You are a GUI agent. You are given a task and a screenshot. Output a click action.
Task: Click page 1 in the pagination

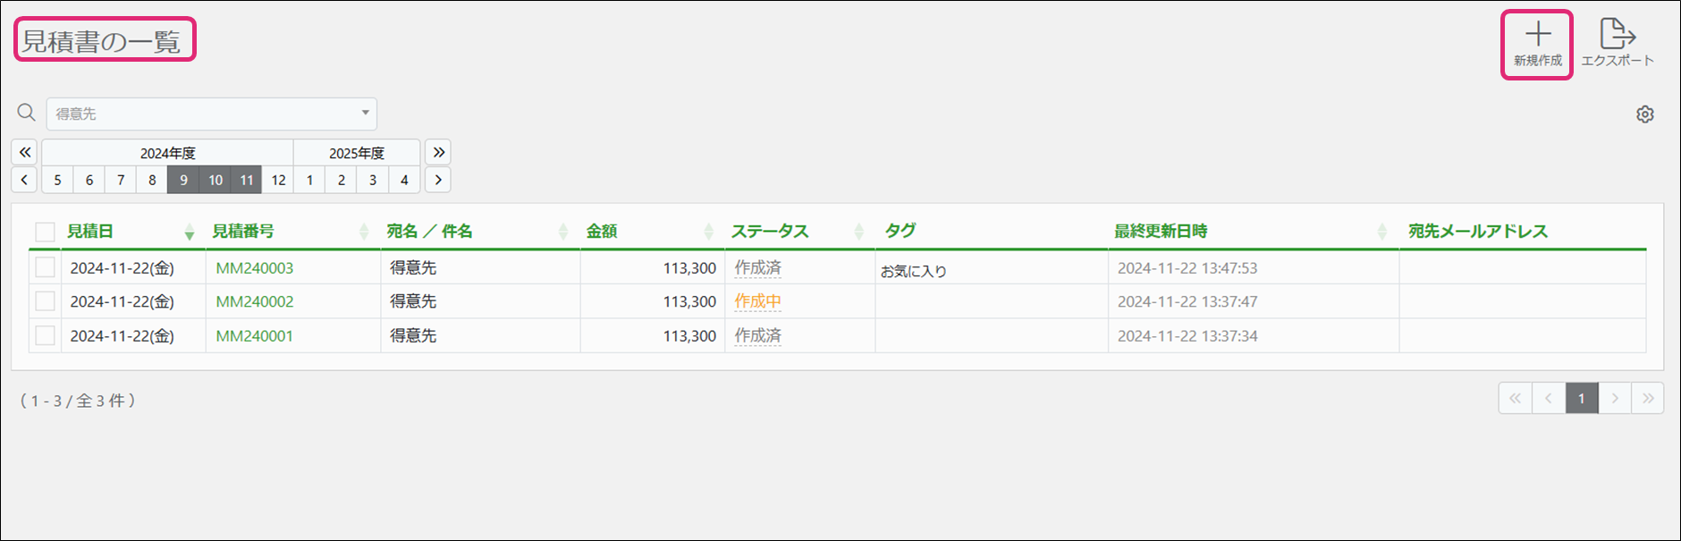1581,399
